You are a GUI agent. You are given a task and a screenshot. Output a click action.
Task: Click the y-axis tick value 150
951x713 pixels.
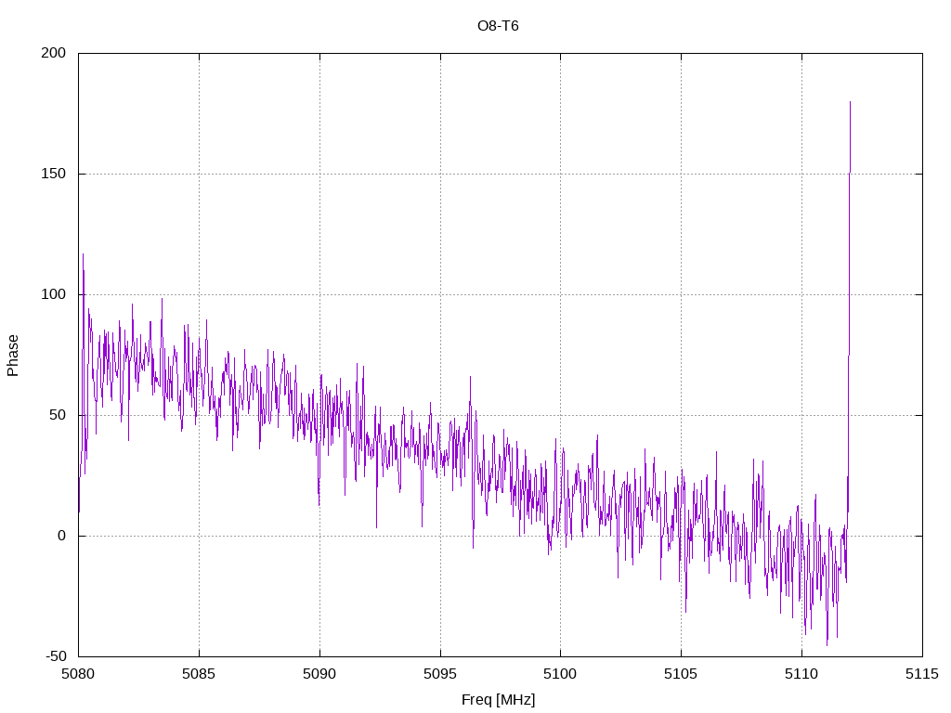[x=53, y=174]
